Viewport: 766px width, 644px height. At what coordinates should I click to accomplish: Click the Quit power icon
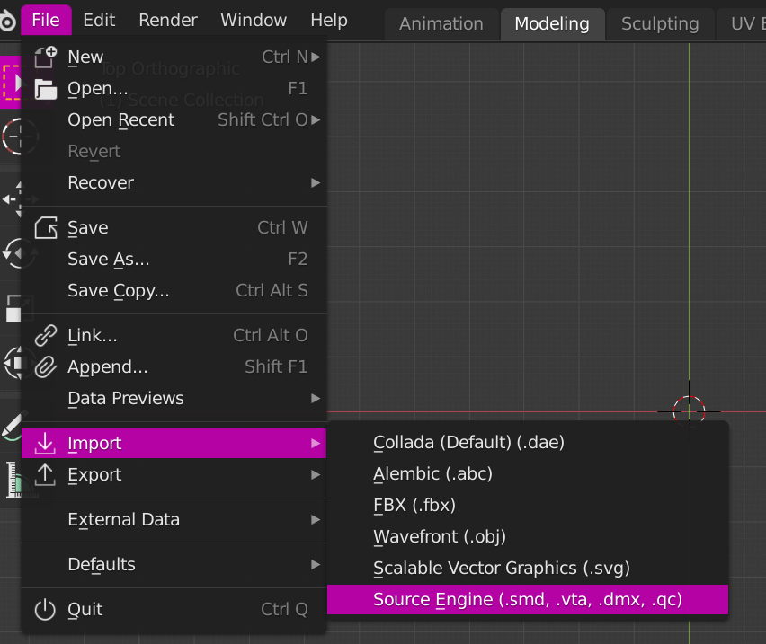pos(45,610)
